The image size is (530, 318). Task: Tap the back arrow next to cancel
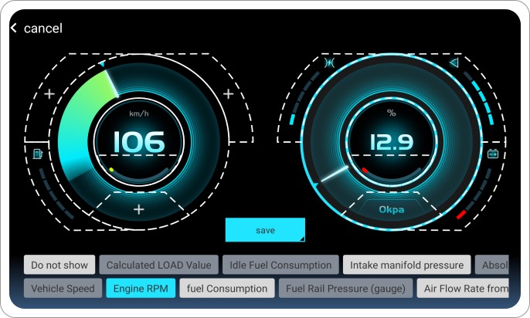pos(14,29)
